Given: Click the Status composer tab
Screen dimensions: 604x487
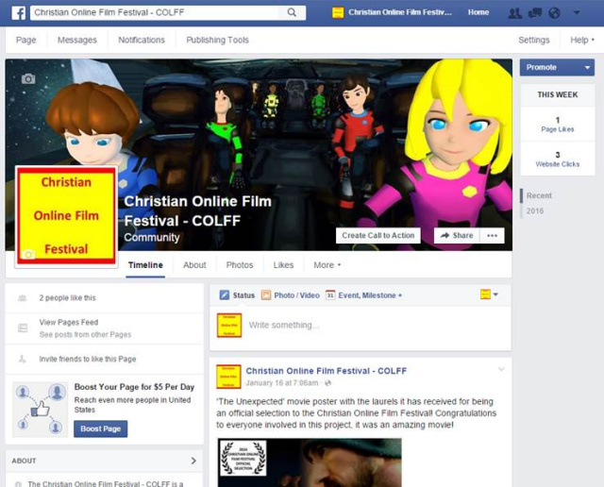Looking at the screenshot, I should (x=237, y=295).
